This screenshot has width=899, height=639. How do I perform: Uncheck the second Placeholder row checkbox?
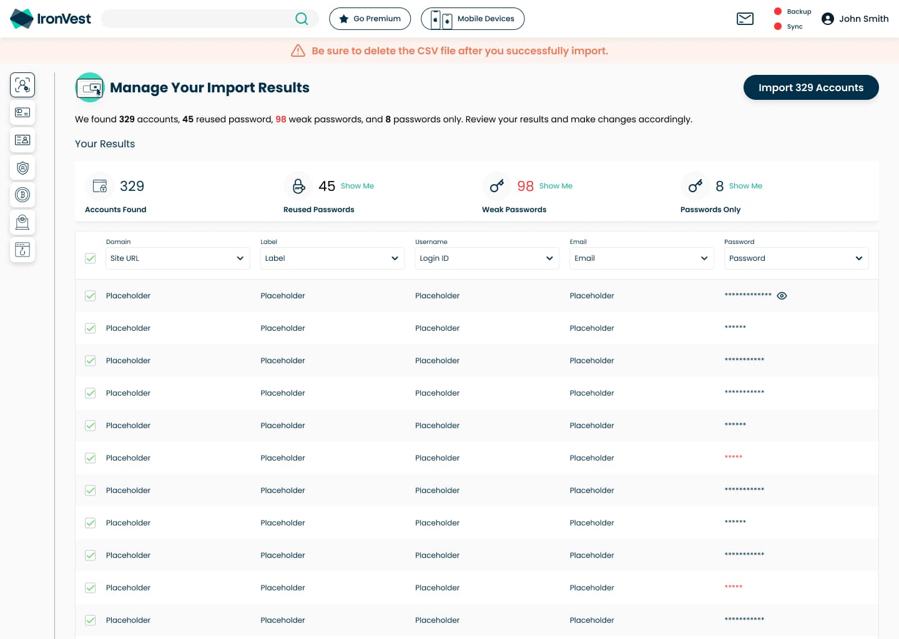point(91,328)
